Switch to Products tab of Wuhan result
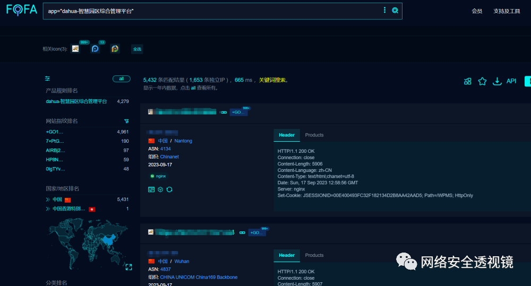 click(x=314, y=255)
